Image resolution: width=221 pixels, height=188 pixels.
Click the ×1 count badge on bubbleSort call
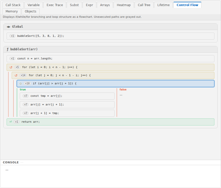tap(12, 36)
